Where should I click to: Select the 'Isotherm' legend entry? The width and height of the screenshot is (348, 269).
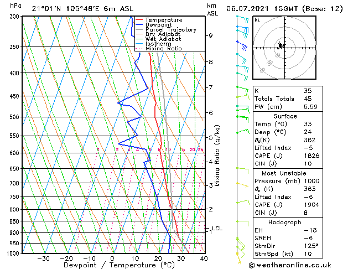[158, 44]
